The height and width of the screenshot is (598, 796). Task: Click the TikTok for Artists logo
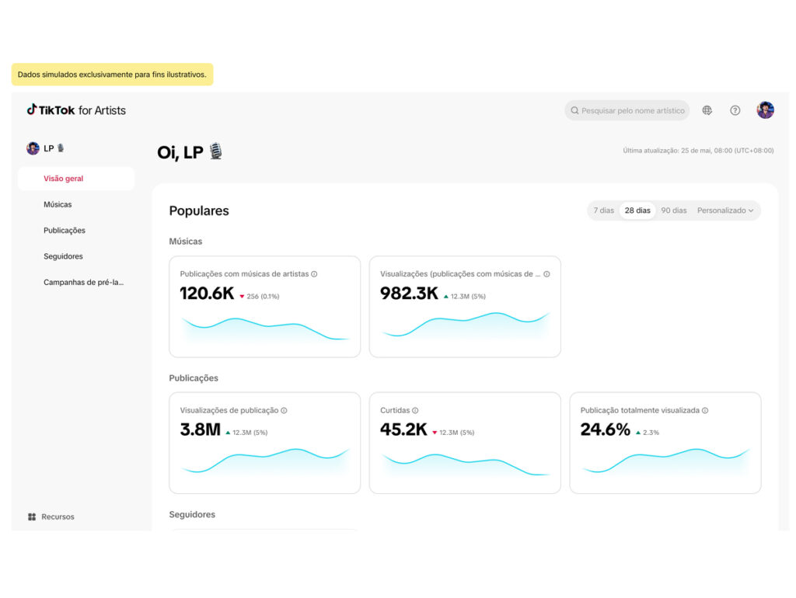coord(76,110)
